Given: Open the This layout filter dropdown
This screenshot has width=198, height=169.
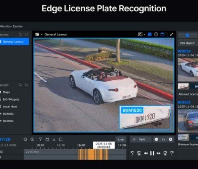Looking at the screenshot, I should click(x=188, y=43).
